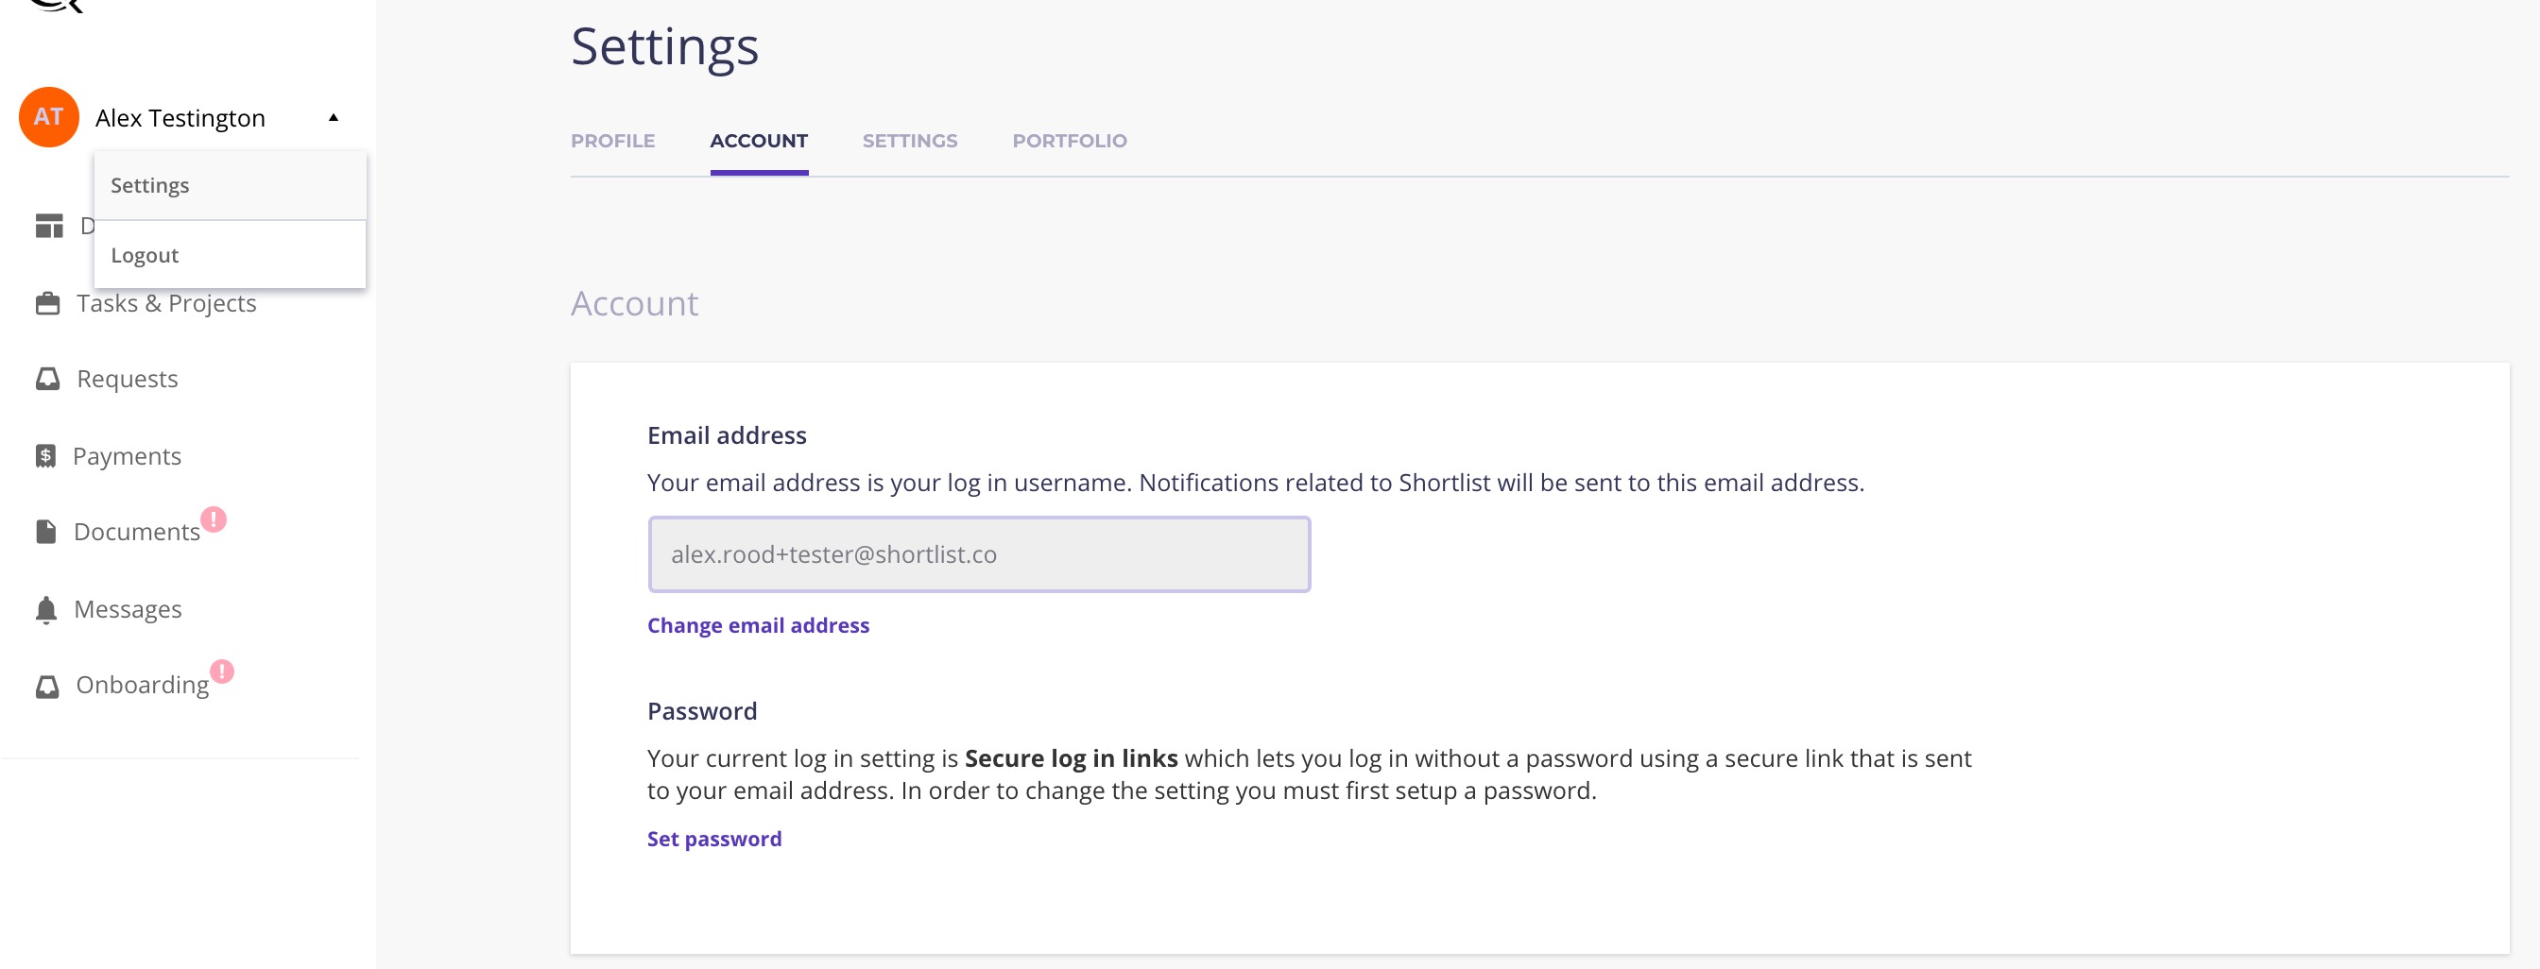Open Tasks & Projects in sidebar

coord(165,302)
